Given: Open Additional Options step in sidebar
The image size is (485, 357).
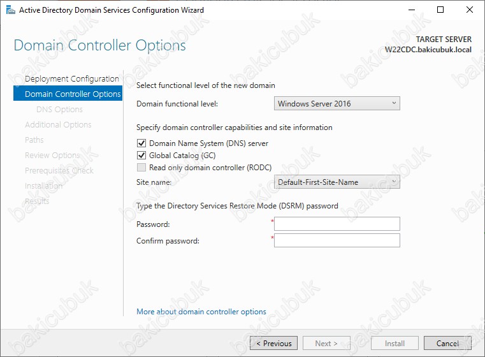Looking at the screenshot, I should pos(58,125).
